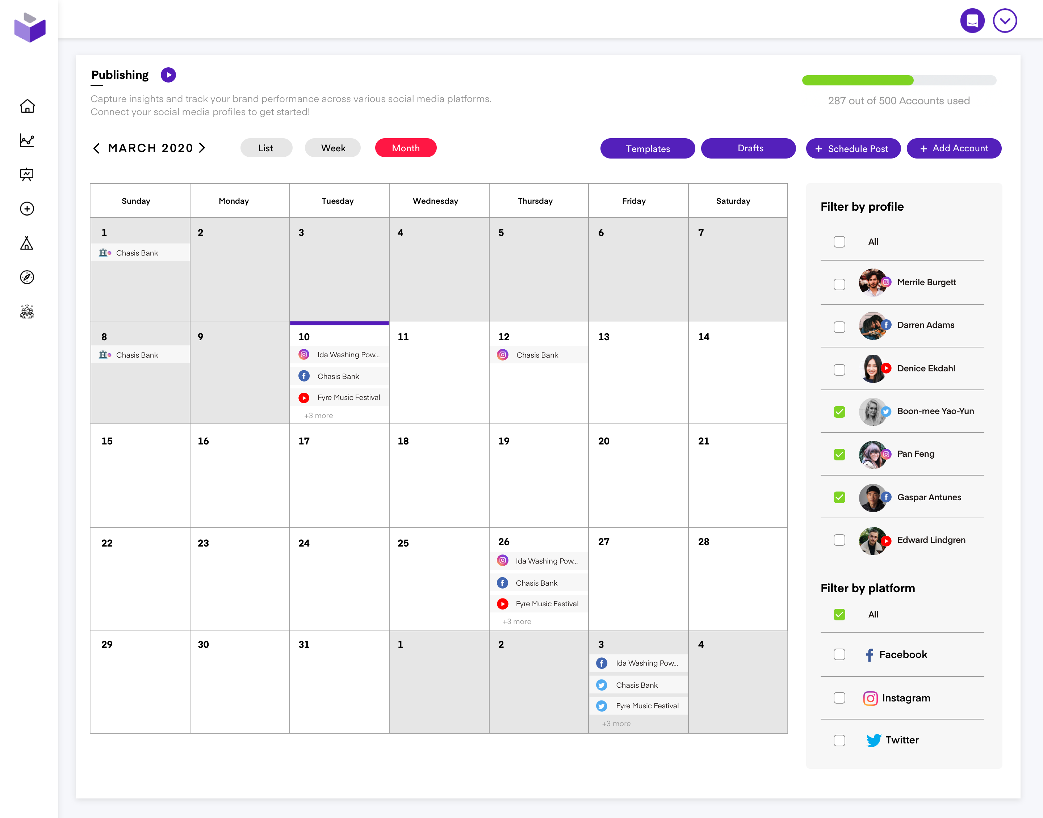Check the filter checkbox for Merrile Burgett
Screen dimensions: 1043x818
pos(839,284)
